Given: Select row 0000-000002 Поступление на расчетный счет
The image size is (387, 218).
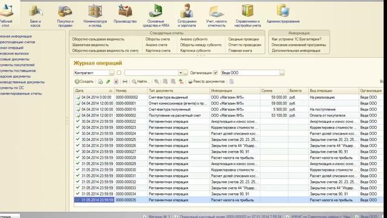Looking at the screenshot, I should [x=229, y=115].
